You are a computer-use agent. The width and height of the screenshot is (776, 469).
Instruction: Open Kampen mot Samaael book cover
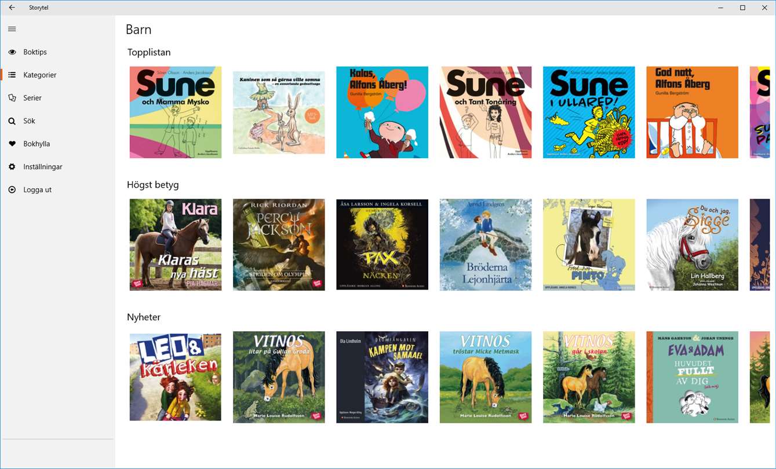pyautogui.click(x=382, y=377)
